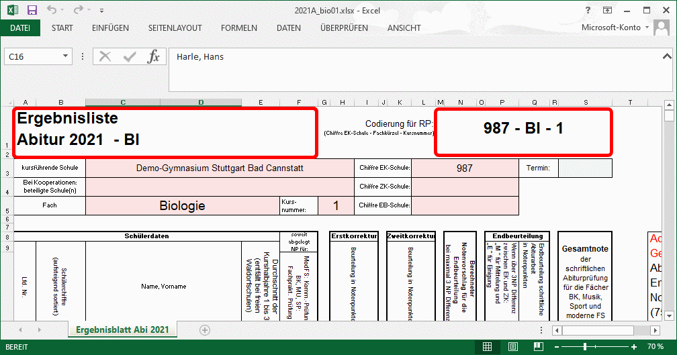Image resolution: width=677 pixels, height=355 pixels.
Task: Open Customize Quick Access Toolbar dropdown
Action: pyautogui.click(x=102, y=10)
